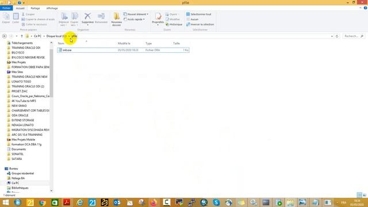This screenshot has height=207, width=368.
Task: Switch to the Affichage tab
Action: (52, 8)
